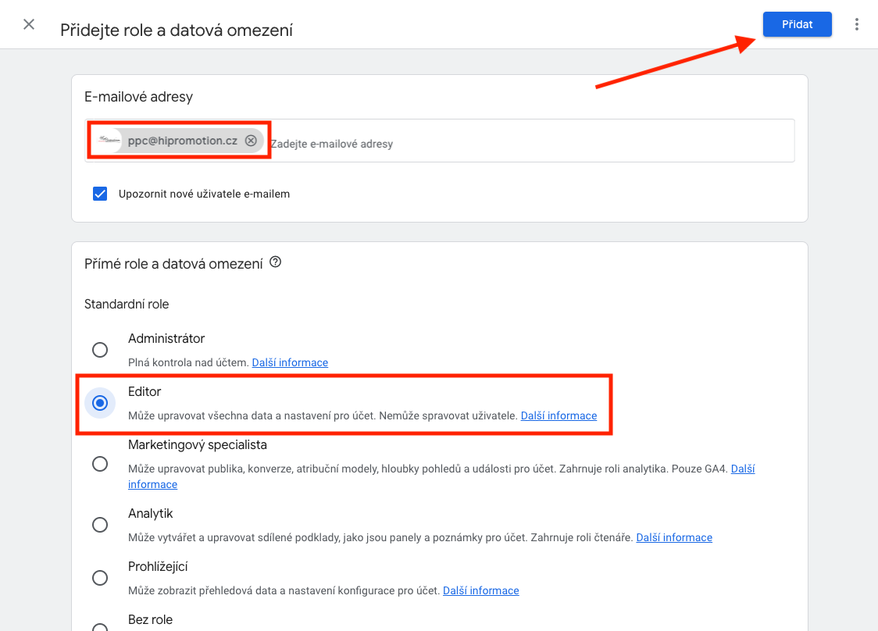The width and height of the screenshot is (878, 631).
Task: Select the Editor role radio button
Action: pyautogui.click(x=100, y=403)
